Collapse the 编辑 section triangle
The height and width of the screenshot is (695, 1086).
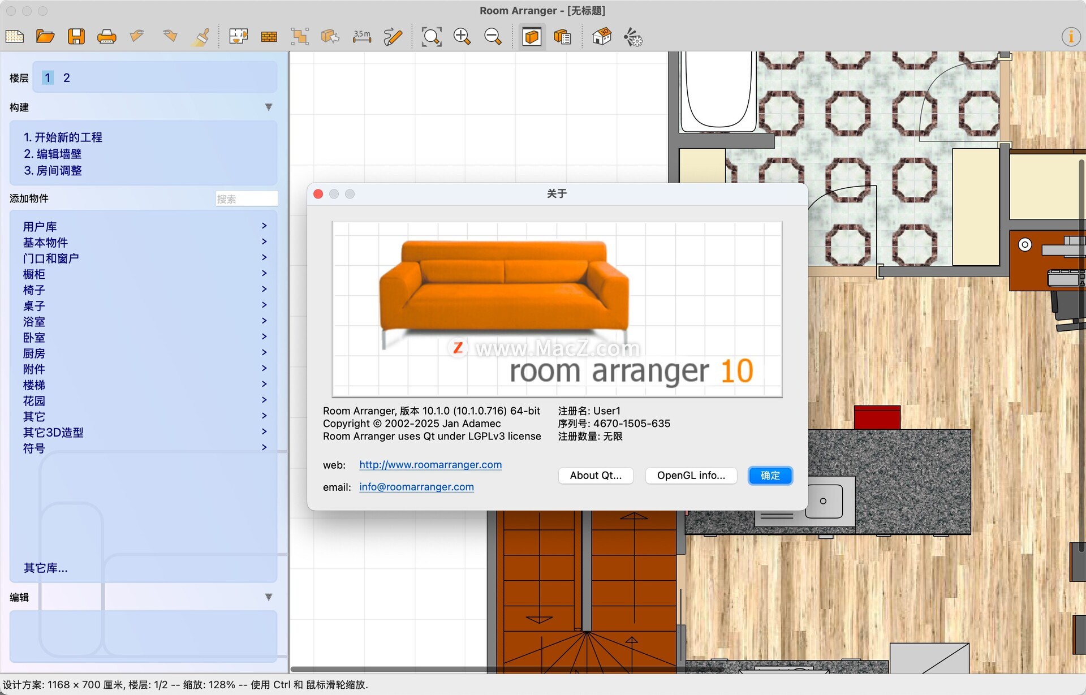(x=269, y=597)
